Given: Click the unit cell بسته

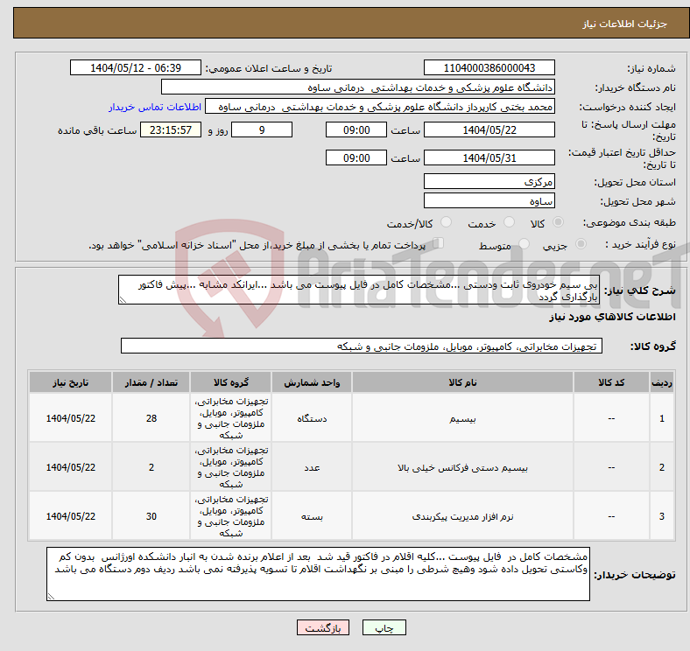Looking at the screenshot, I should (312, 516).
